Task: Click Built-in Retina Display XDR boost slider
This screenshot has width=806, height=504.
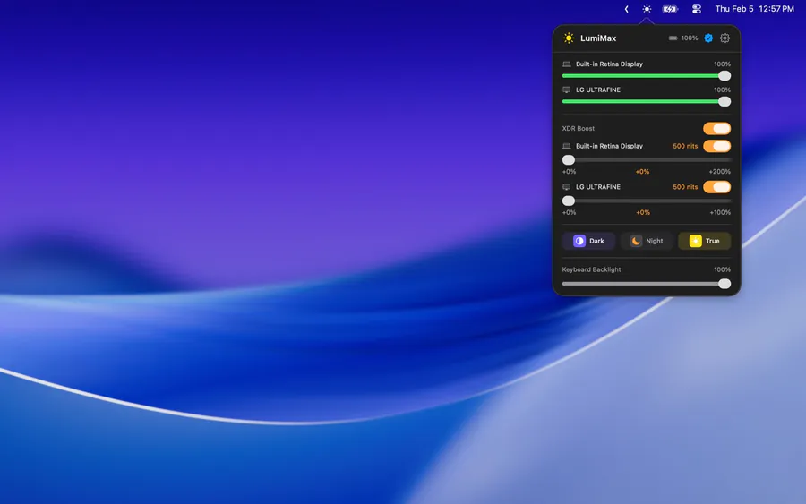Action: (646, 160)
